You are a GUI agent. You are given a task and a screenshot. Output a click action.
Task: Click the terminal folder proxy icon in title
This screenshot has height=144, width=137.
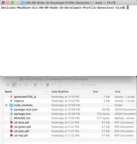point(23,3)
